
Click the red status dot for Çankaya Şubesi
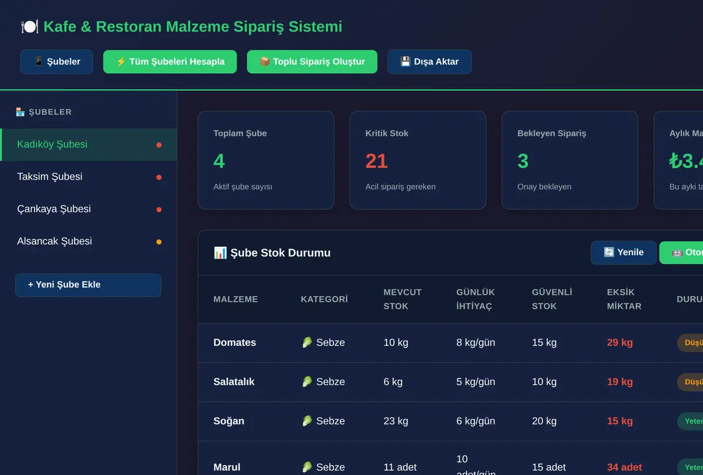pos(159,210)
